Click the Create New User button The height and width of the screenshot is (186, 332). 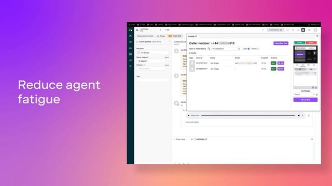pyautogui.click(x=281, y=43)
